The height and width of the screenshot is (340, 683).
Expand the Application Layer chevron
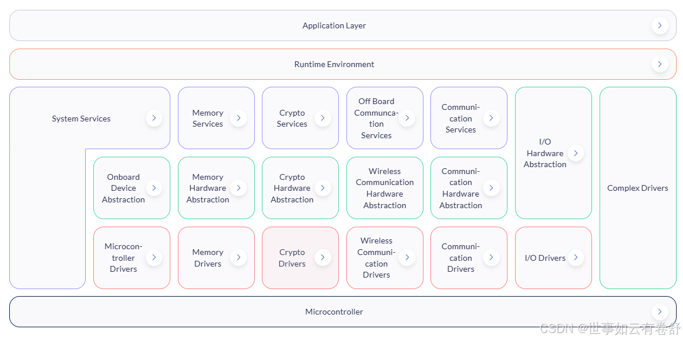click(x=659, y=25)
